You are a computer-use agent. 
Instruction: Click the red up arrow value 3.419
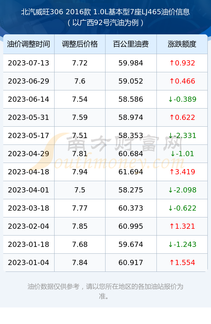pyautogui.click(x=182, y=172)
